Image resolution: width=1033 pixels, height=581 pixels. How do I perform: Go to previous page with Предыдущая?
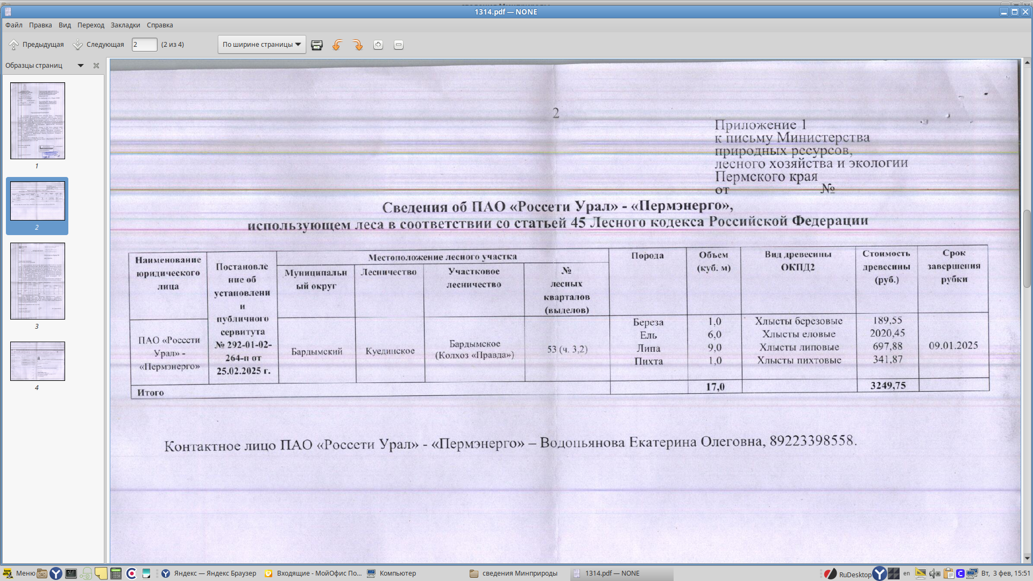click(37, 45)
